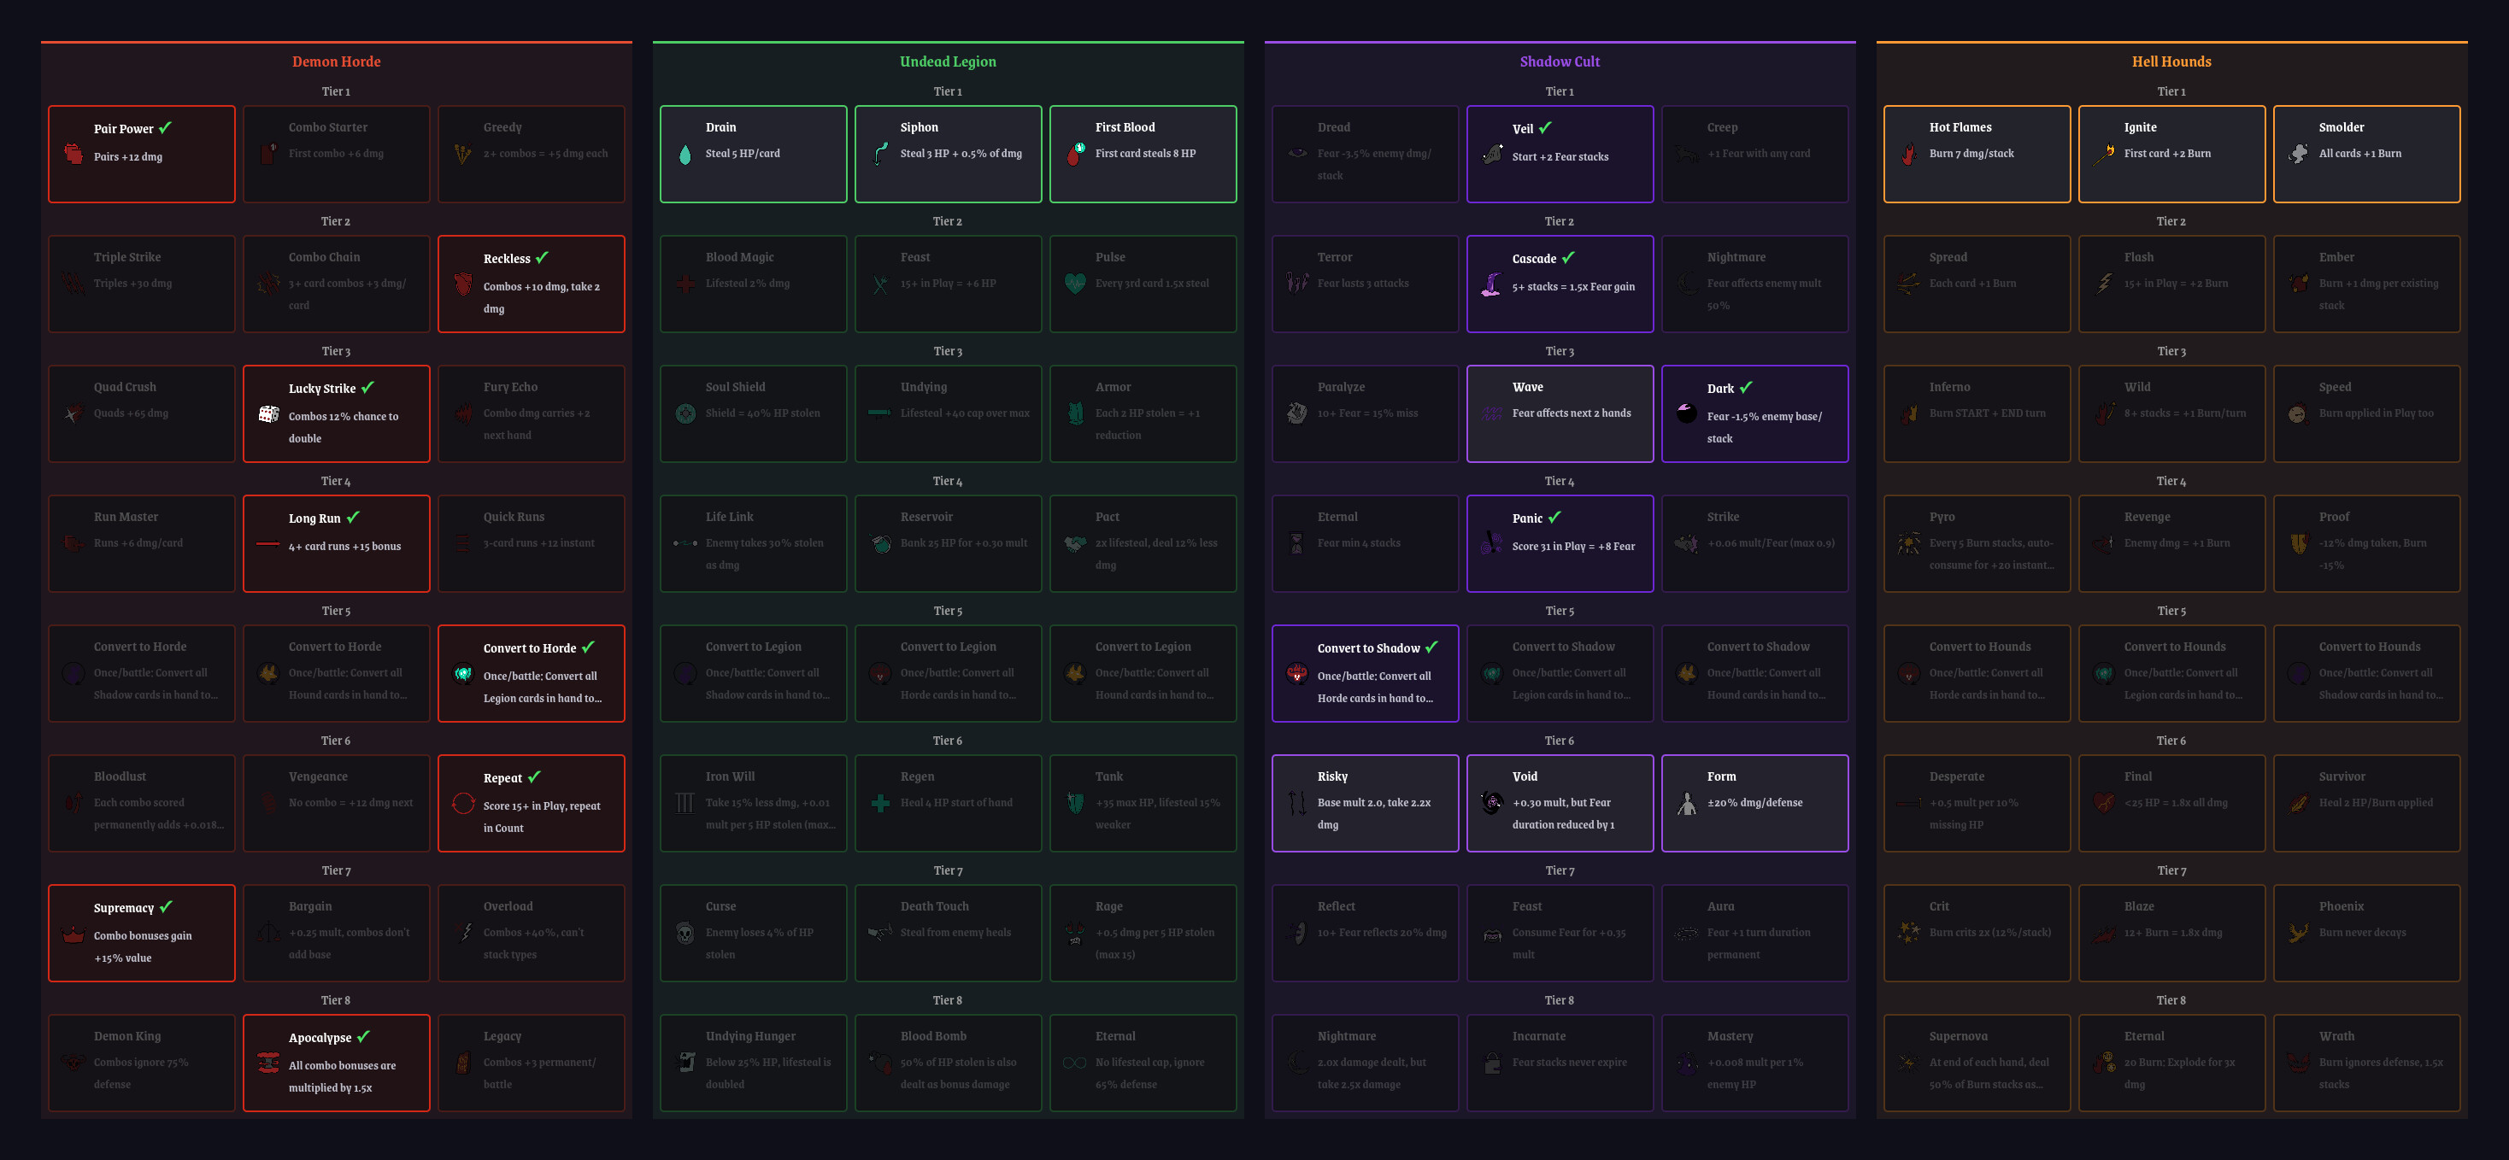Click the Dark moon sphere icon
The width and height of the screenshot is (2509, 1160).
coord(1686,414)
